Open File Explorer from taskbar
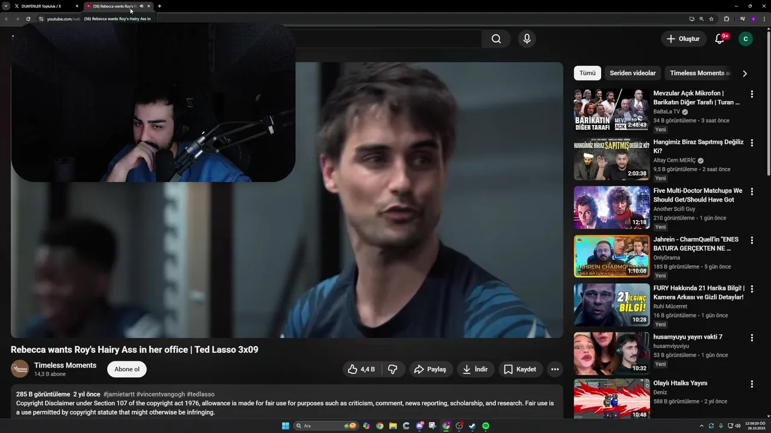This screenshot has height=433, width=771. point(393,426)
